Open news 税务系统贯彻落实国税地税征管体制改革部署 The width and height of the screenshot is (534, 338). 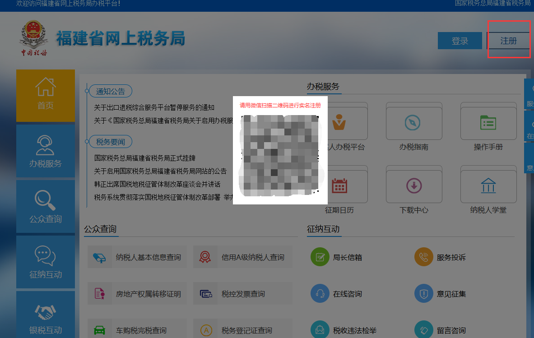tap(158, 197)
